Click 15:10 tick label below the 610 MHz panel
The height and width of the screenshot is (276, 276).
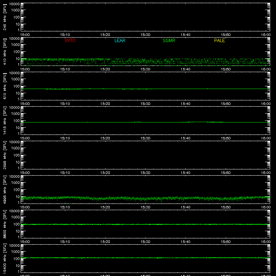click(65, 104)
